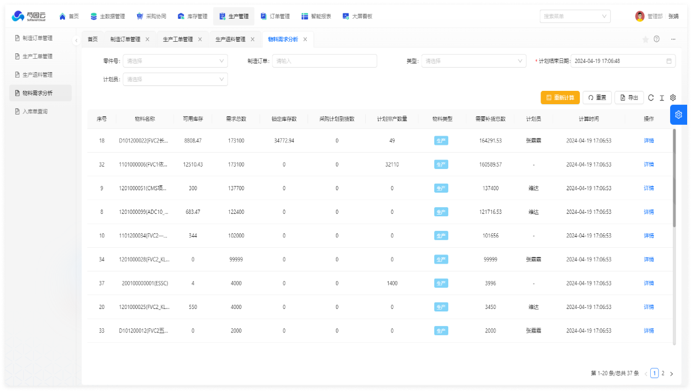Open 详情 for row number 18

click(x=649, y=141)
